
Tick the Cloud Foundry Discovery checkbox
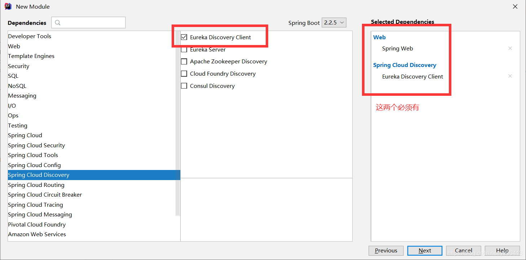[x=184, y=74]
